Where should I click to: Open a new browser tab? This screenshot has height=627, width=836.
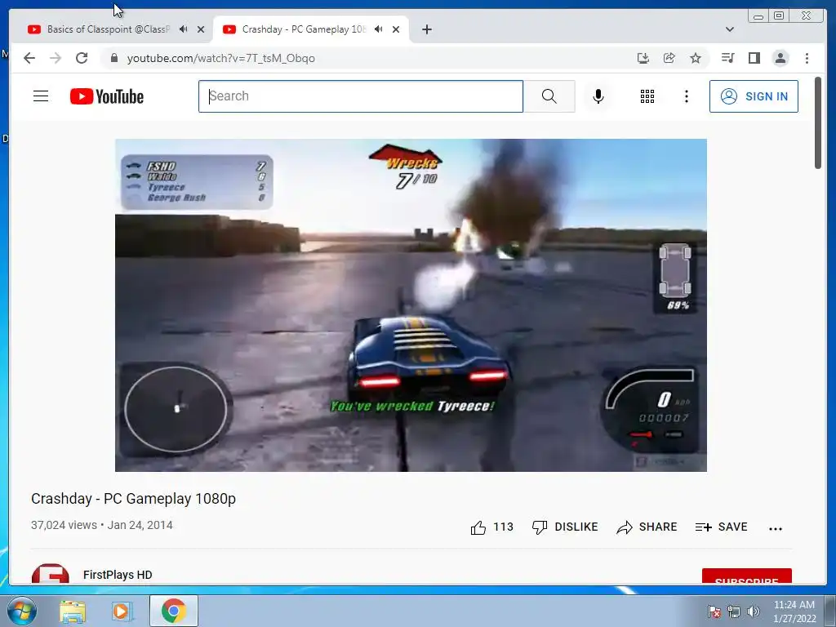[426, 29]
